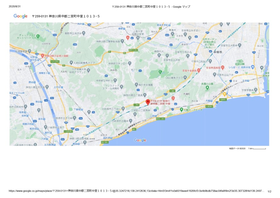
Task: Open the 神奈川県立西湘高 school marker
Action: coord(85,142)
